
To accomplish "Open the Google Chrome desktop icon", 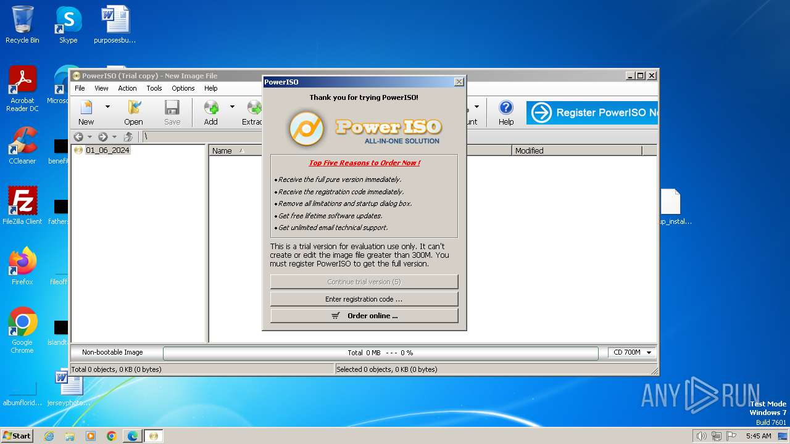I will coord(22,331).
